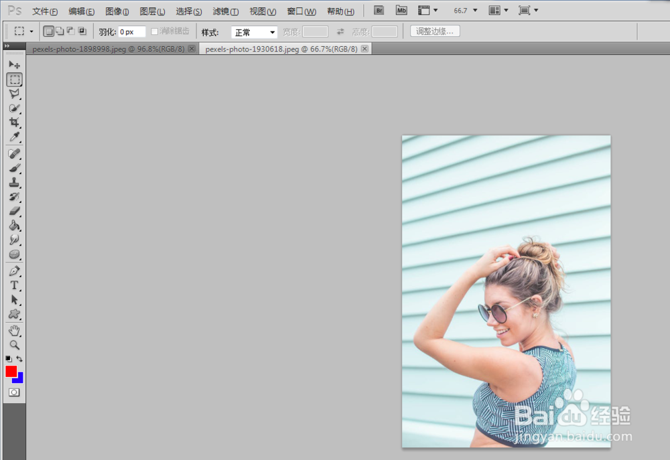Select the Spot Healing Brush tool
This screenshot has width=670, height=460.
coord(15,154)
